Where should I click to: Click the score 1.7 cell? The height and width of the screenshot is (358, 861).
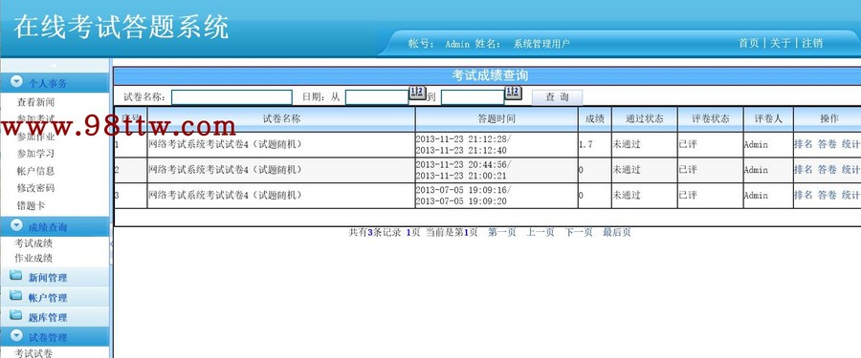coord(595,145)
